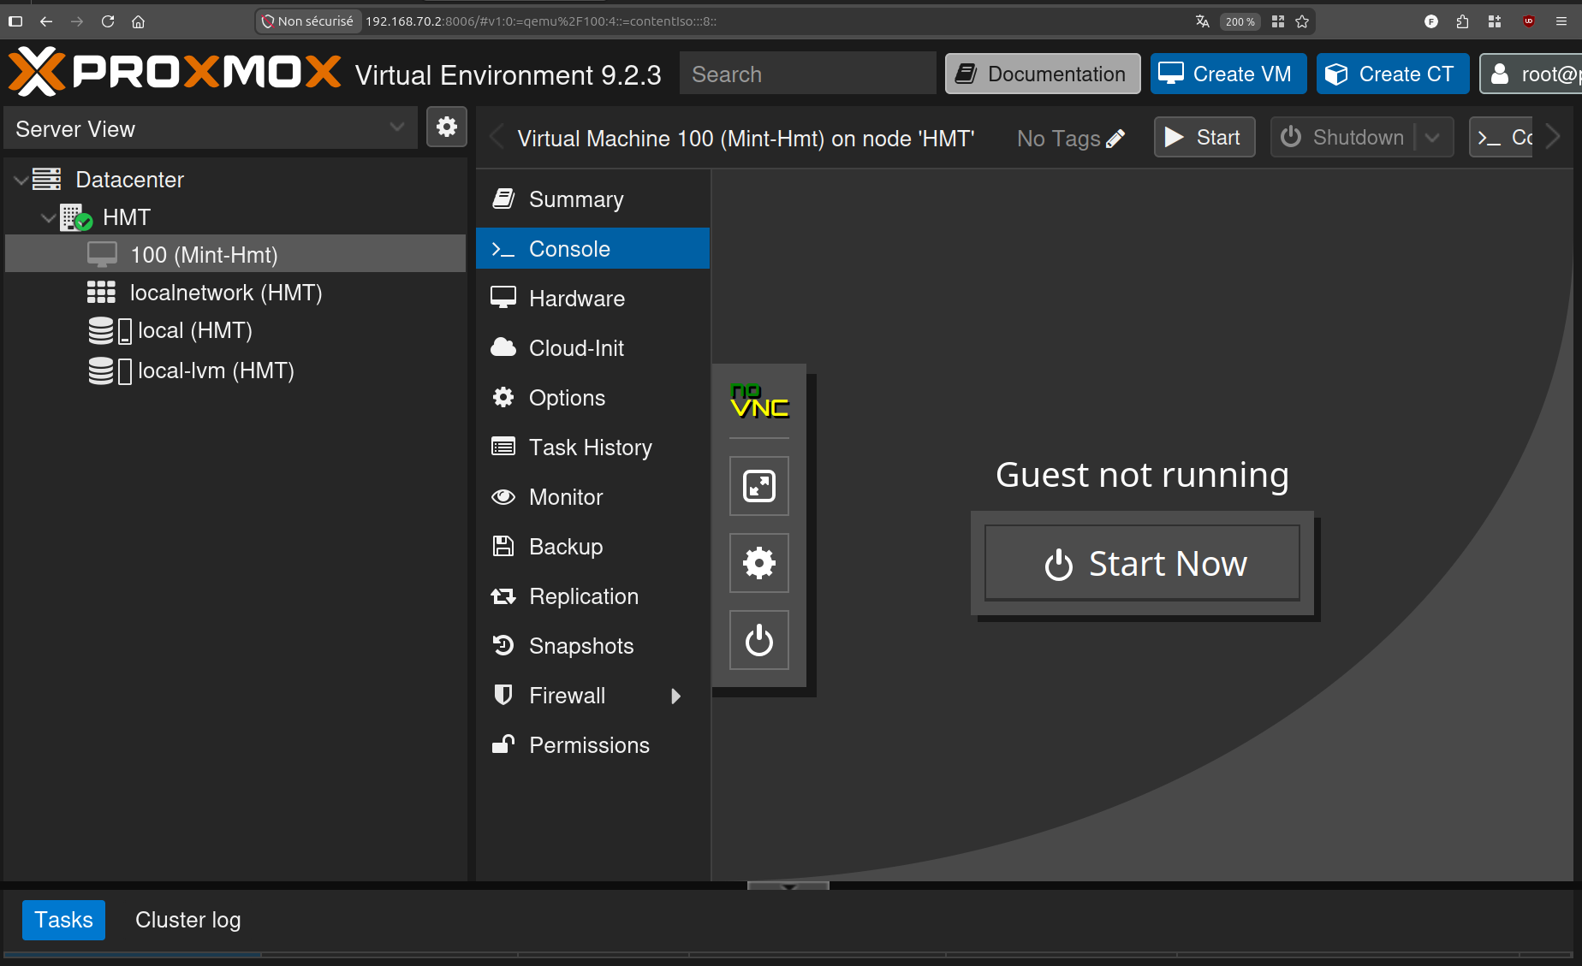Viewport: 1582px width, 966px height.
Task: Click the noVNC logo in the console panel
Action: [759, 400]
